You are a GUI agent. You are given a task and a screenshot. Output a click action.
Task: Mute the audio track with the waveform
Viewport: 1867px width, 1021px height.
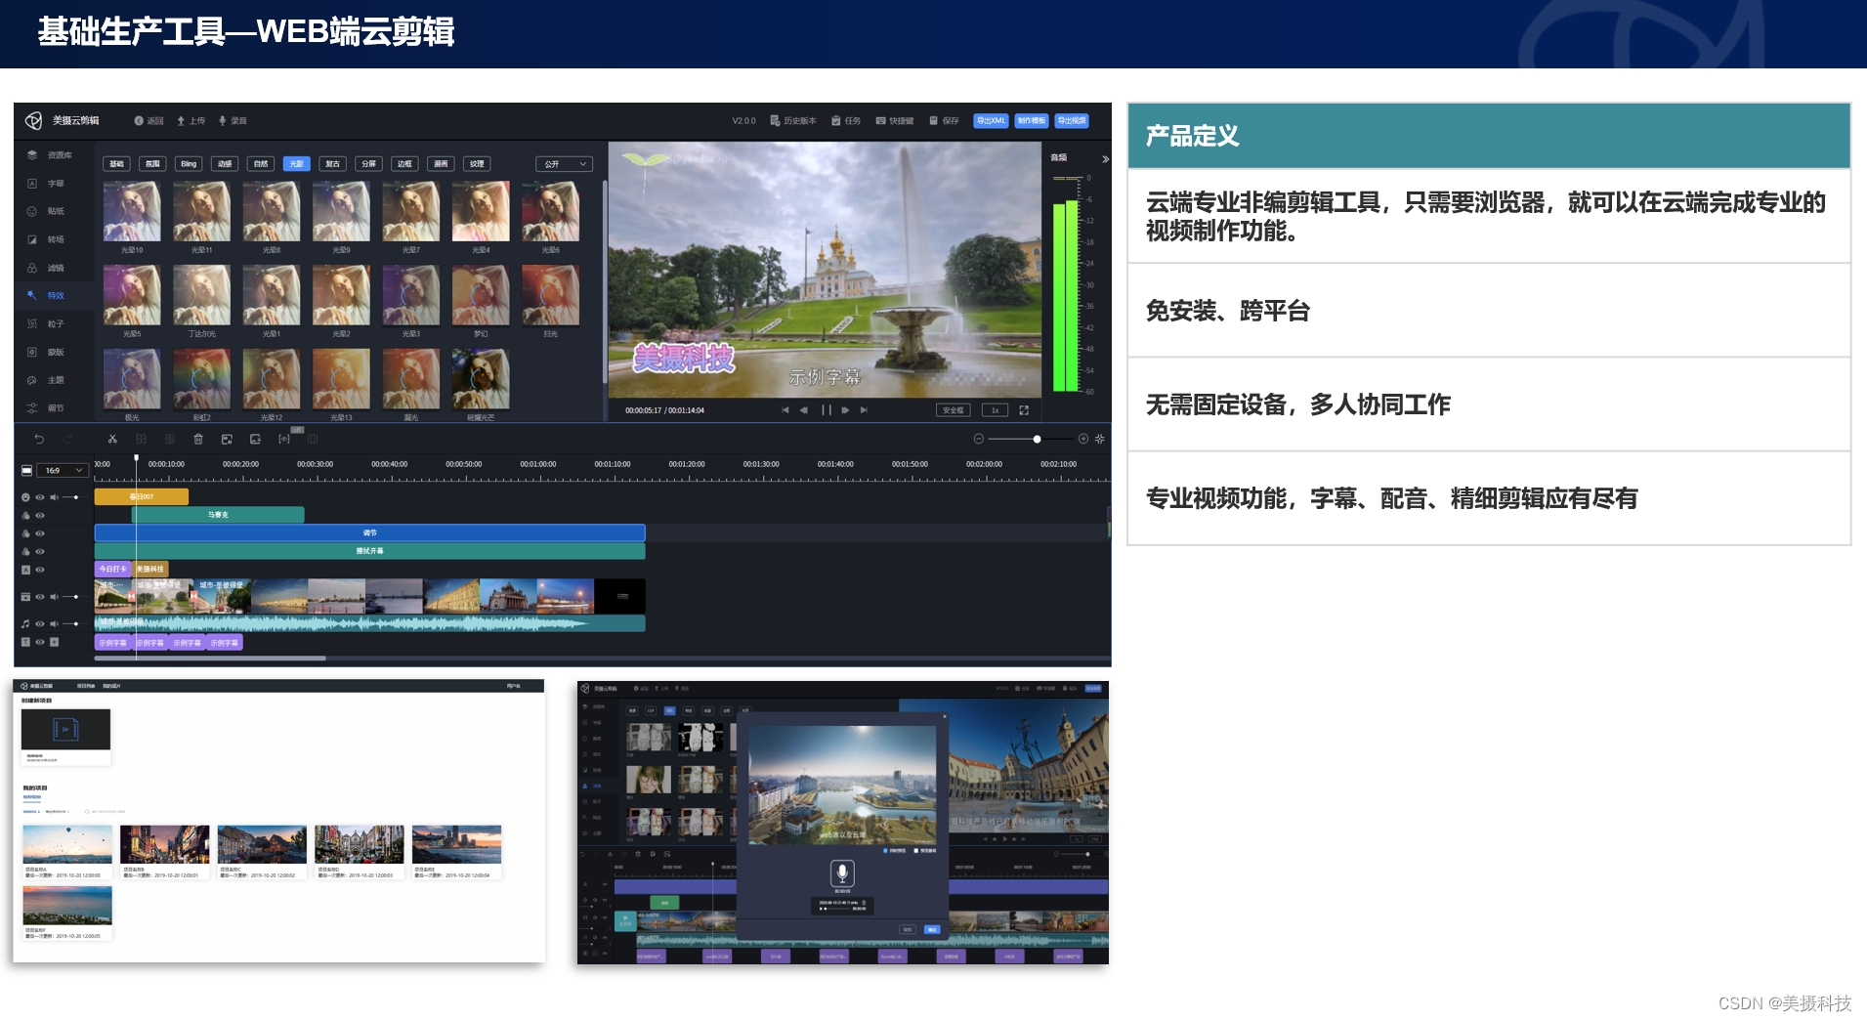pyautogui.click(x=55, y=623)
